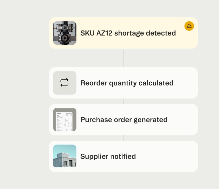Click the reorder loop arrows icon
Image resolution: width=219 pixels, height=189 pixels.
65,83
